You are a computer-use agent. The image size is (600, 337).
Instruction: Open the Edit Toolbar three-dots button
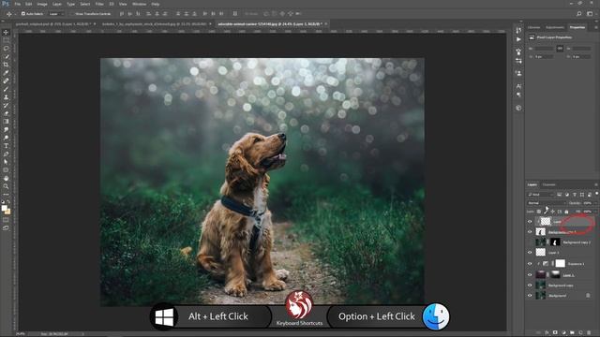pyautogui.click(x=6, y=194)
